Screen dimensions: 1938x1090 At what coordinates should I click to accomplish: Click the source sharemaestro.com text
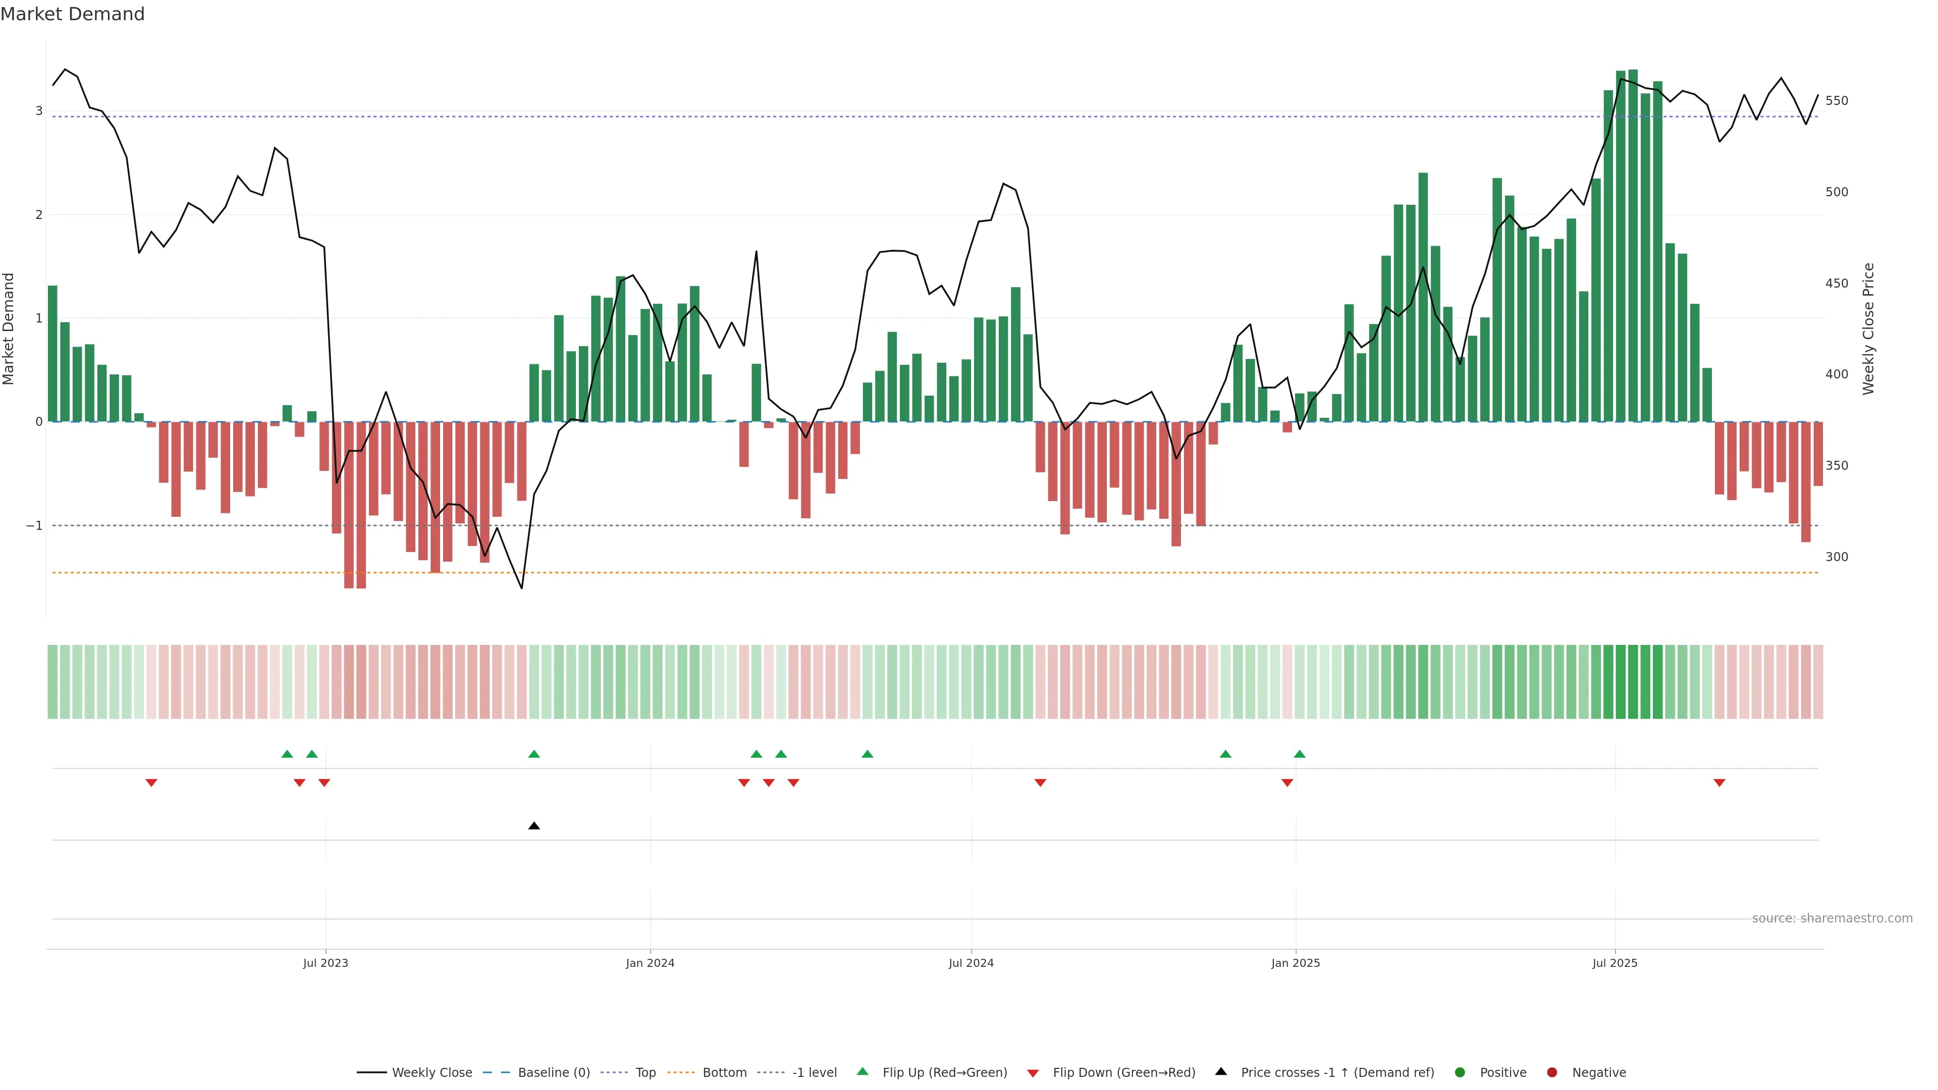[1832, 918]
